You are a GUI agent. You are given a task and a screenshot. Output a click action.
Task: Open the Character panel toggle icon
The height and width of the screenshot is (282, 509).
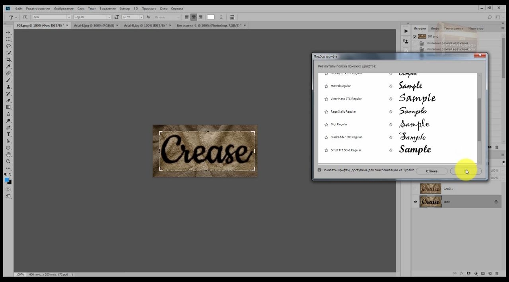pyautogui.click(x=232, y=17)
